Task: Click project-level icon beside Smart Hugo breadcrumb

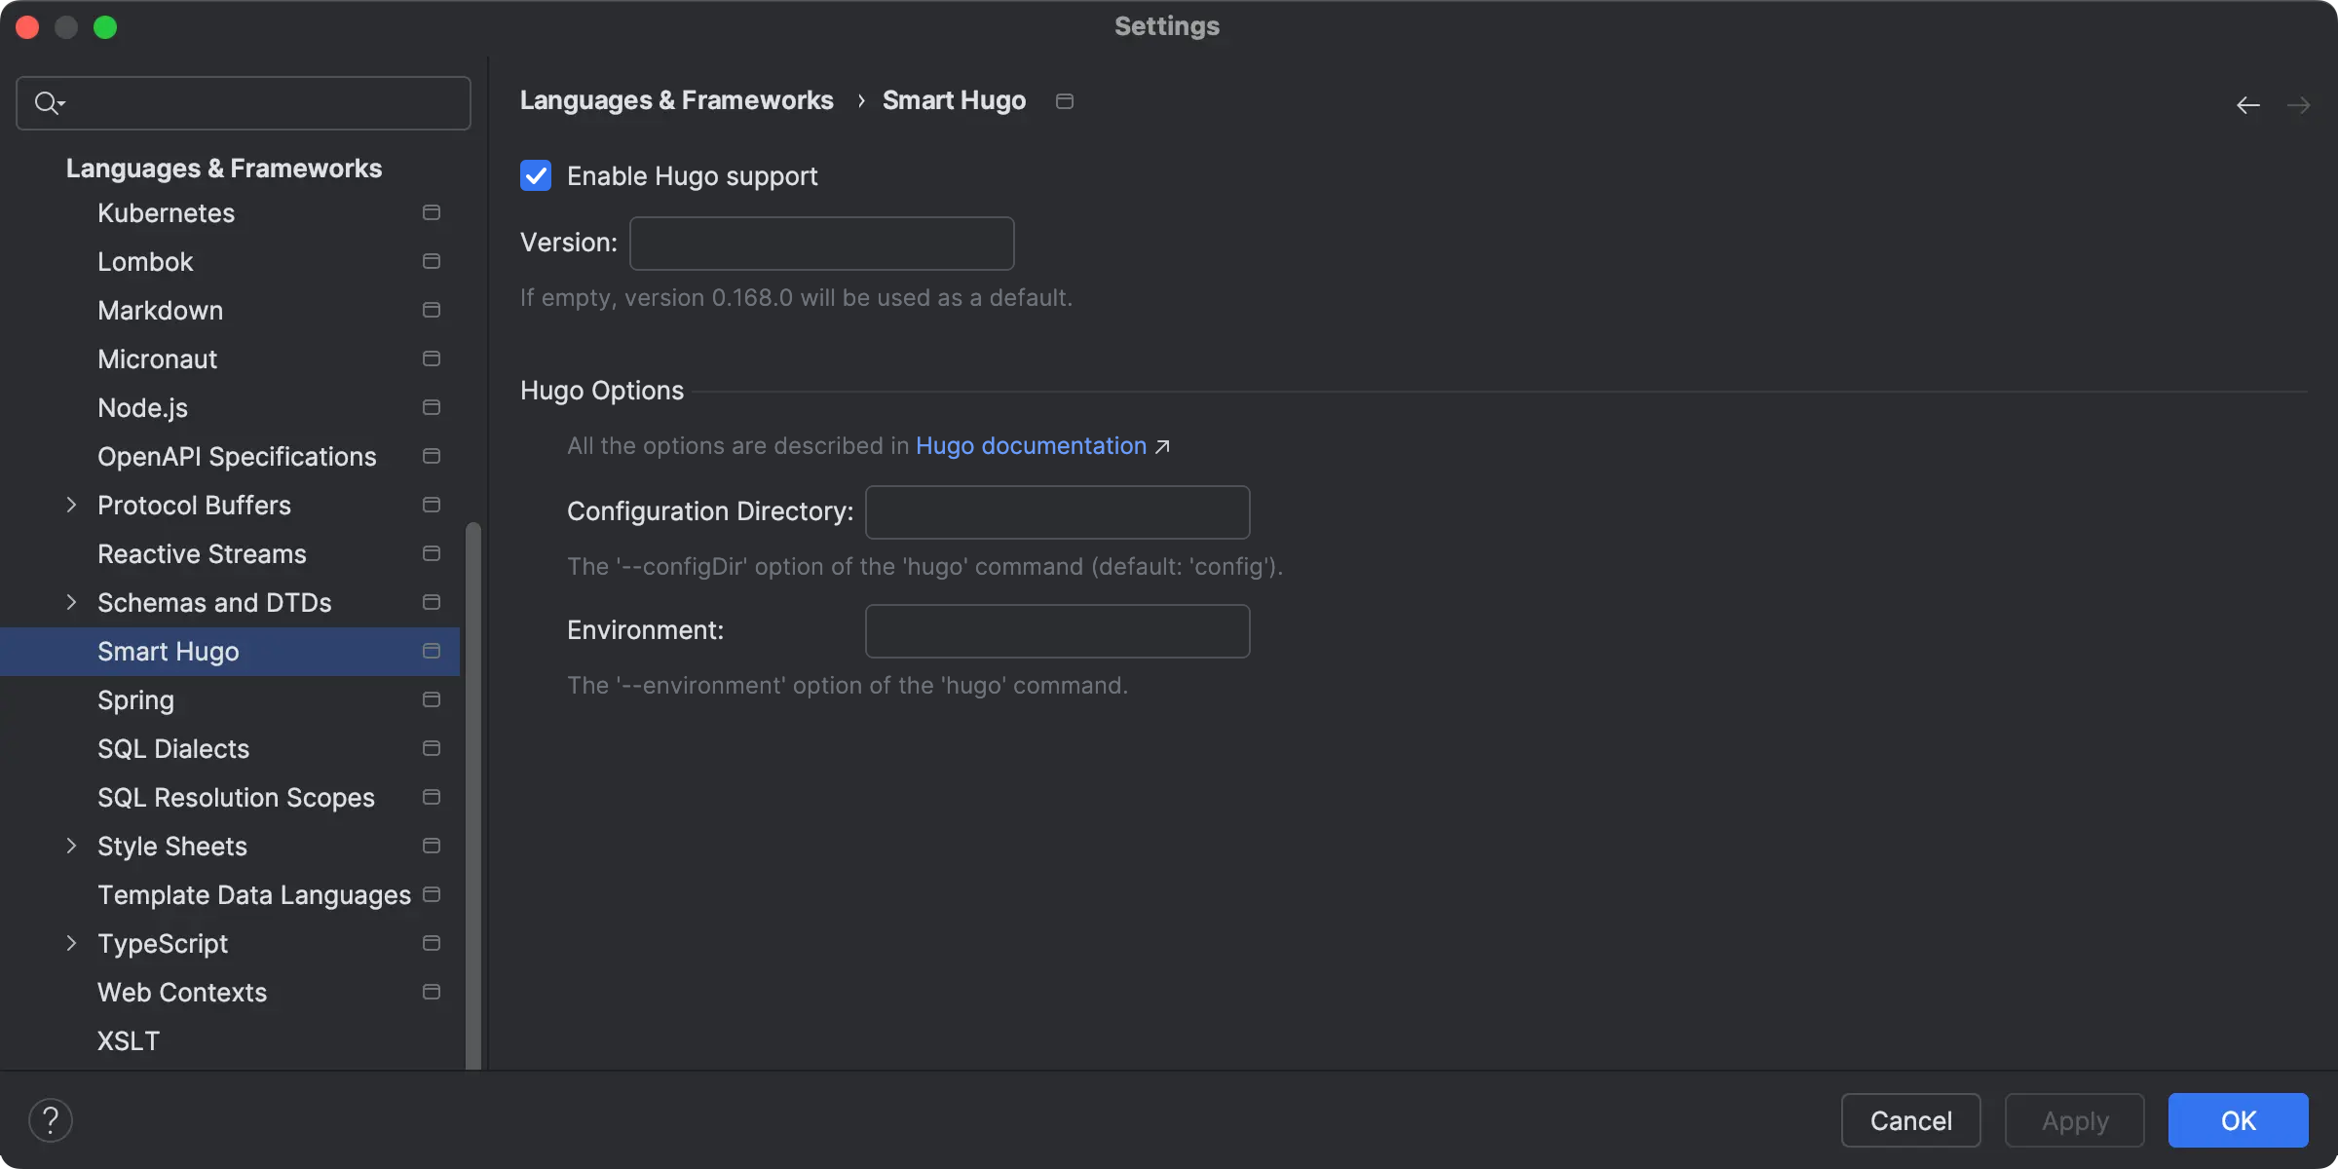Action: [1065, 101]
